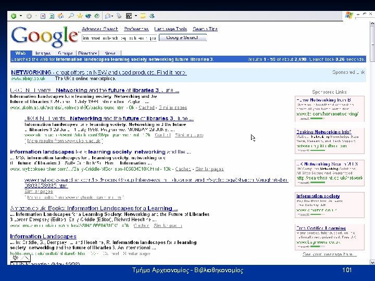375x281 pixels.
Task: Click the vertical scrollbar up arrow
Action: click(x=372, y=23)
